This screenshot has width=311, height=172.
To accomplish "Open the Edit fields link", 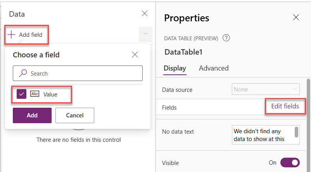I will pos(285,106).
